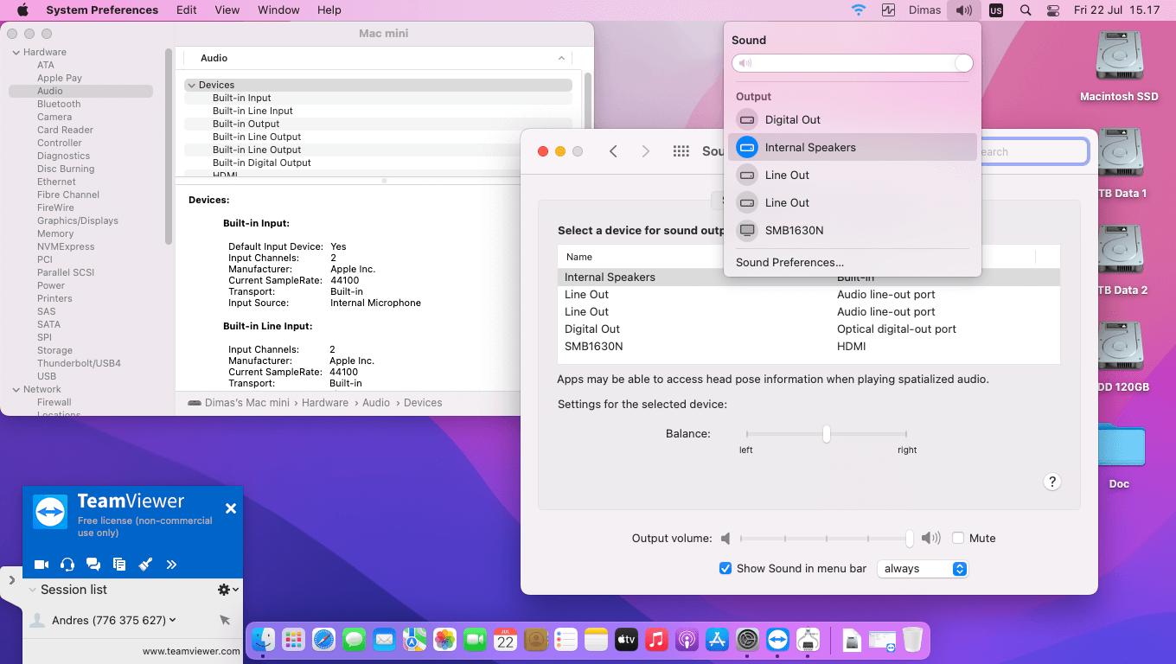Collapse the Devices disclosure triangle
The width and height of the screenshot is (1176, 664).
click(191, 85)
